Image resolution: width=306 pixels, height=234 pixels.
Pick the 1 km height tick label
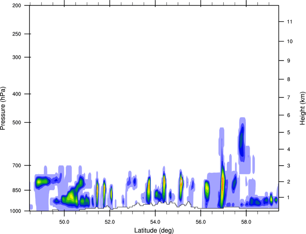(289, 198)
